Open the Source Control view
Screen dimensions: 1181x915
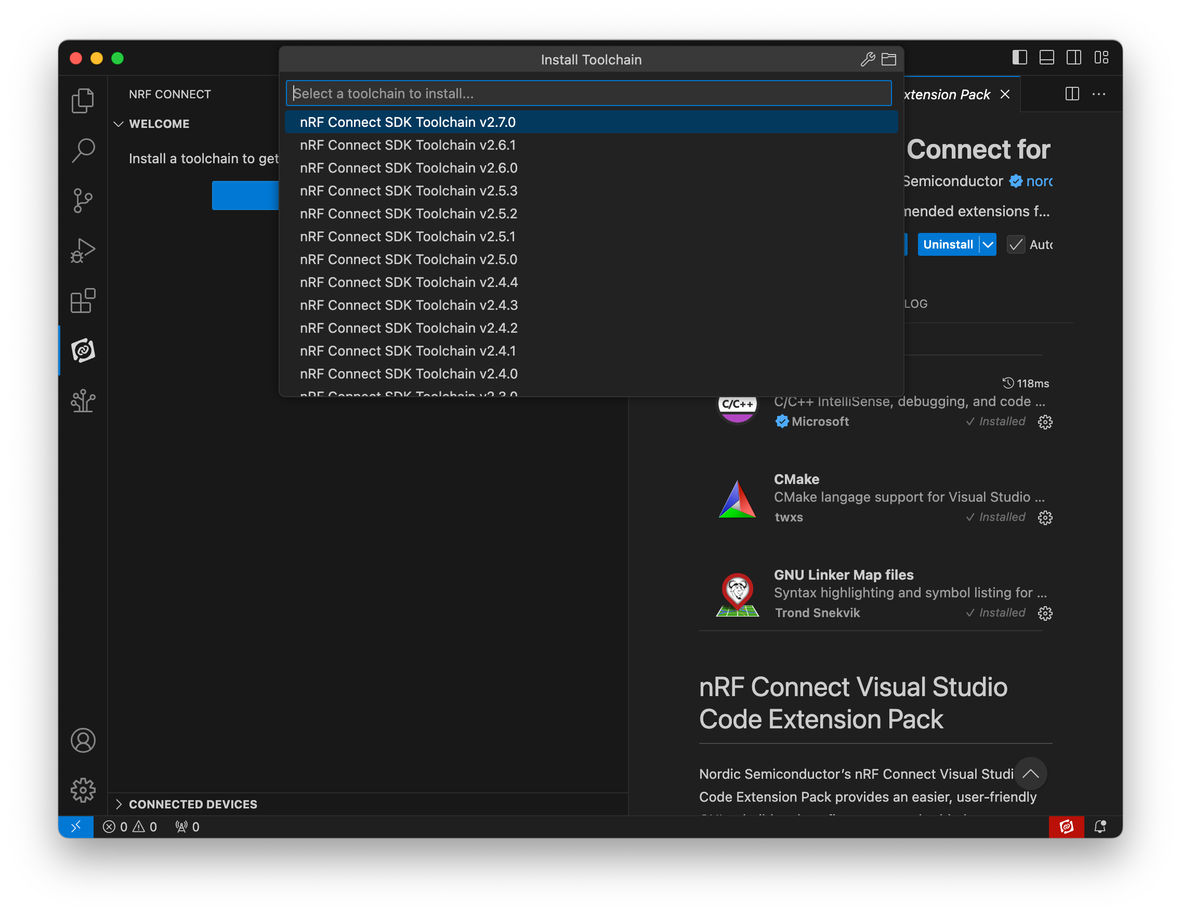click(x=83, y=201)
